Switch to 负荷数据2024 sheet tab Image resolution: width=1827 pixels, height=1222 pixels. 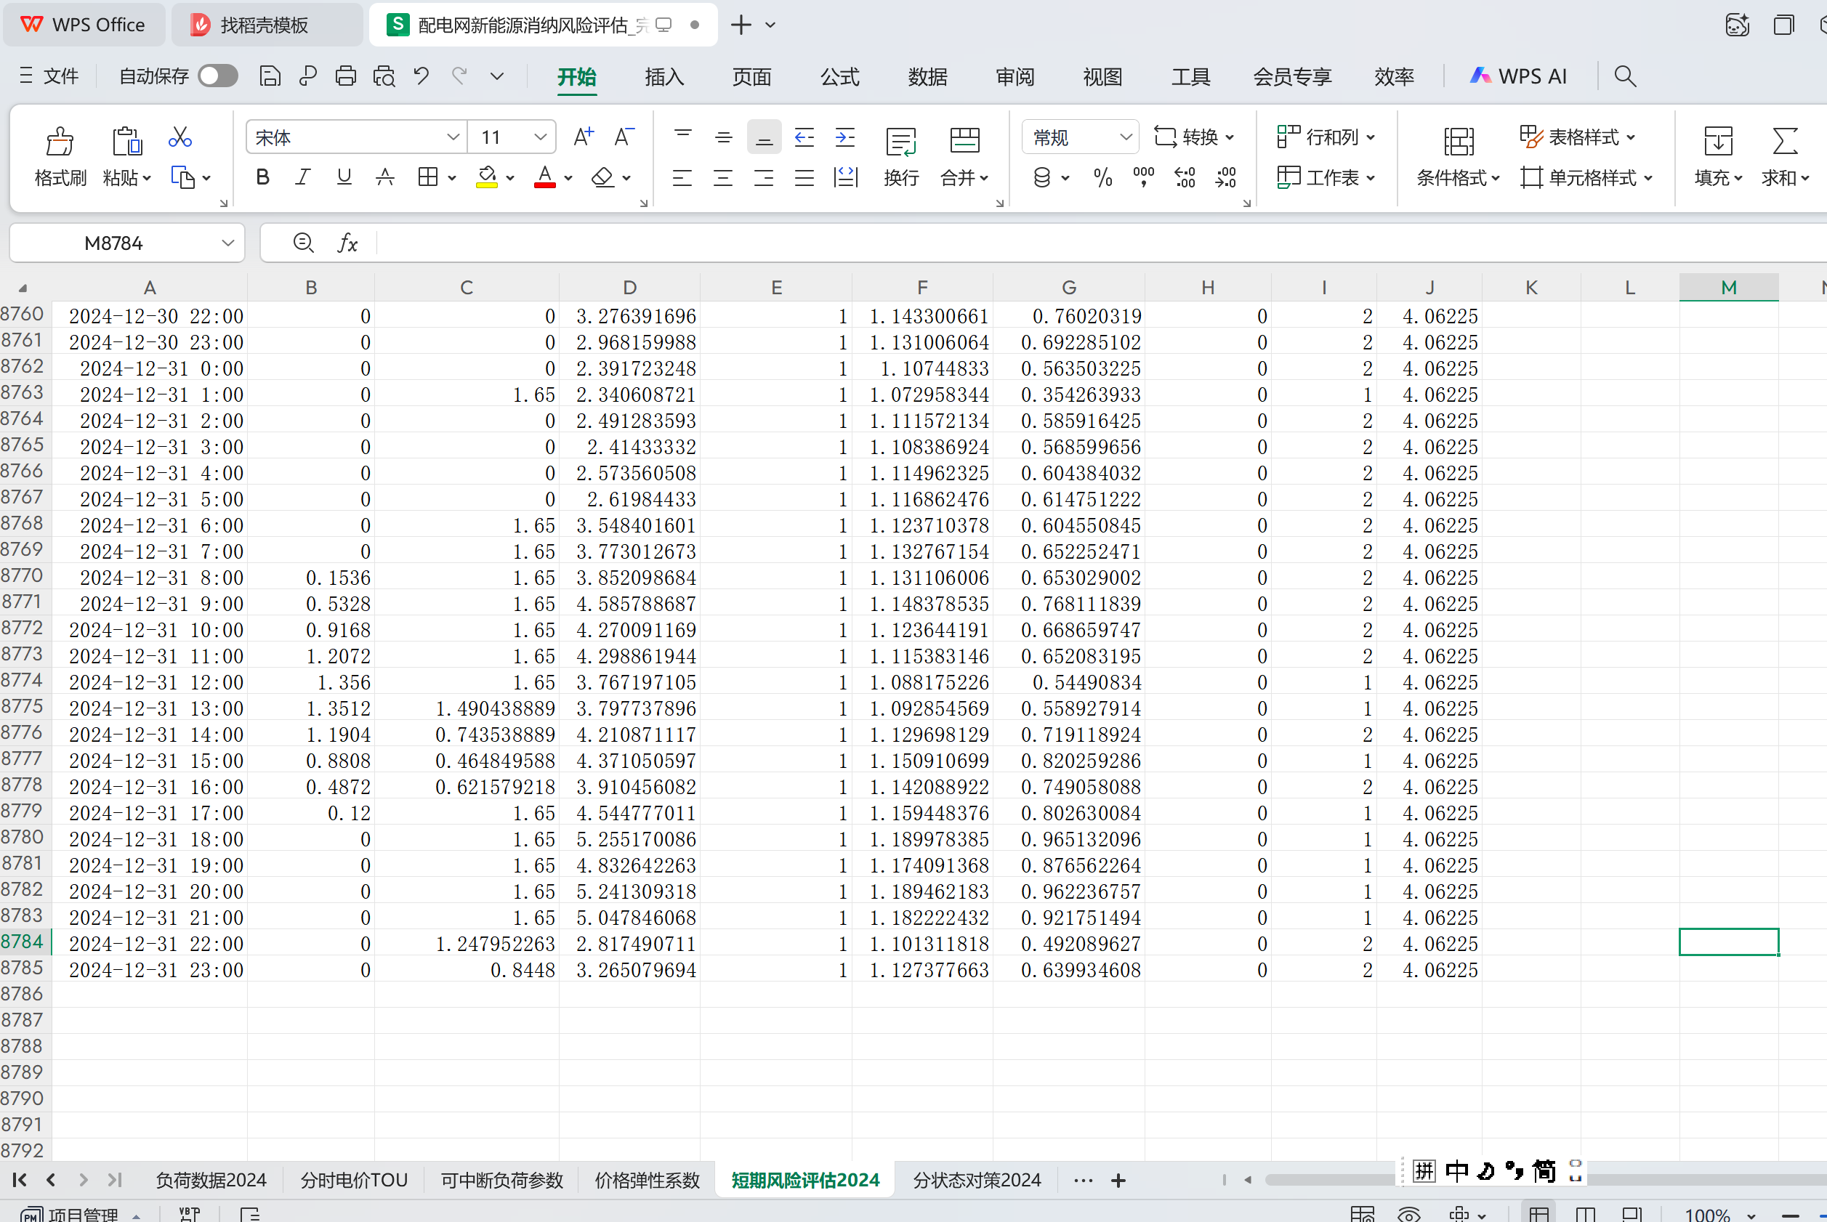click(x=211, y=1180)
